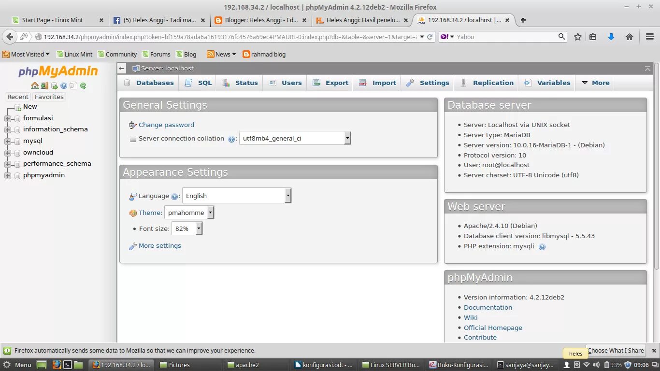Screen dimensions: 660x371
Task: Expand the mysql database node
Action: [8, 142]
